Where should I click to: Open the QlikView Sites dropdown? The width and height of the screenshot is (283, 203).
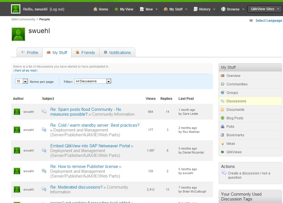click(x=265, y=9)
